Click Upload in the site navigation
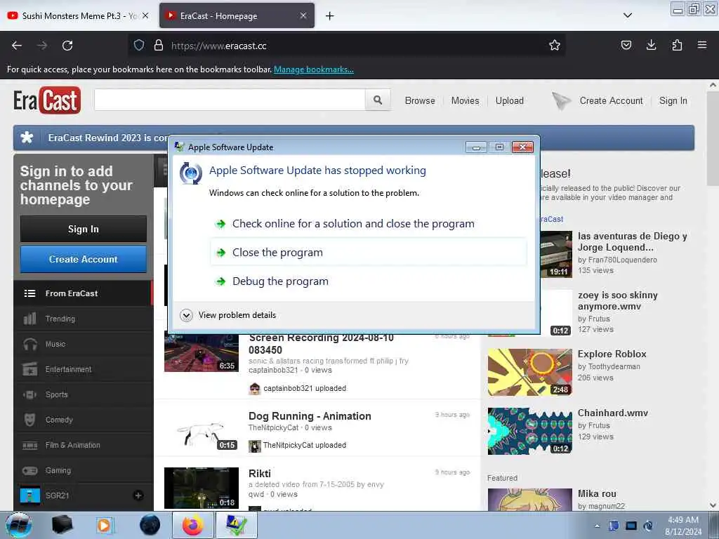Viewport: 719px width, 539px height. pos(510,100)
